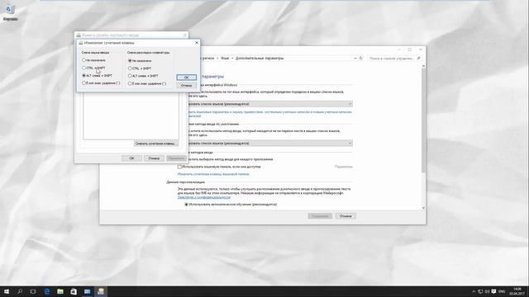Image resolution: width=529 pixels, height=297 pixels.
Task: Click the magnifier icon in Control Panel search
Action: pos(419,59)
